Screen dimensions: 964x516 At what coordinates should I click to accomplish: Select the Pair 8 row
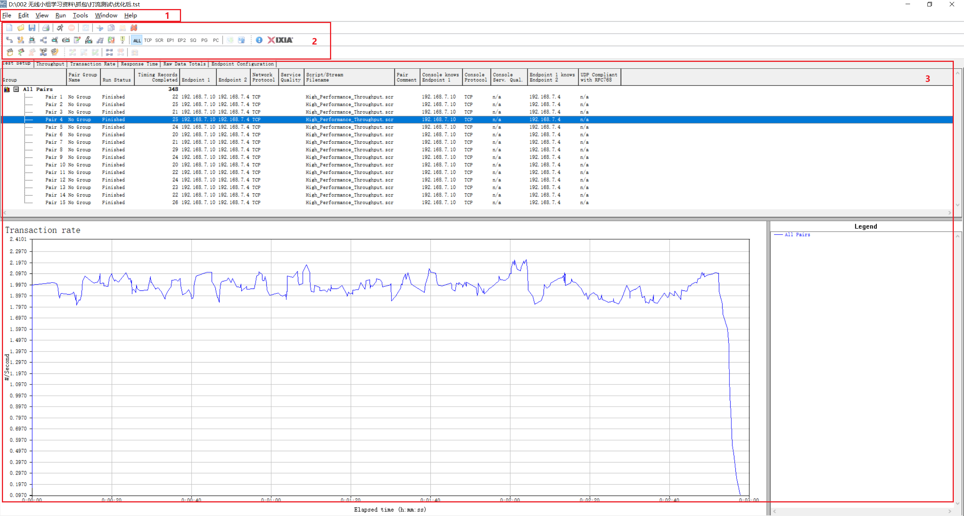tap(477, 150)
